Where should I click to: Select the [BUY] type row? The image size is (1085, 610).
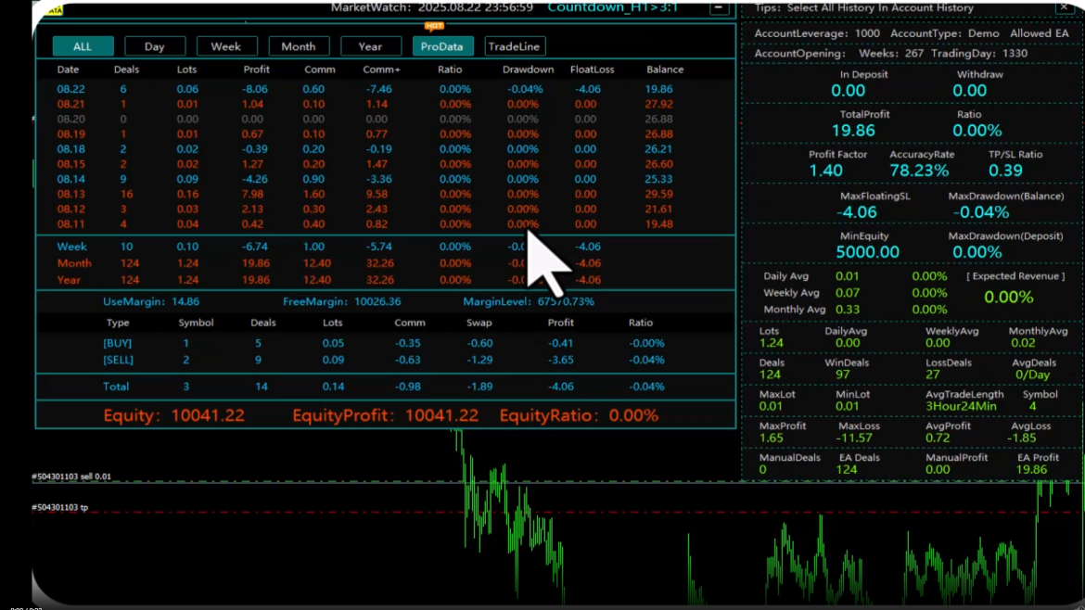tap(118, 343)
